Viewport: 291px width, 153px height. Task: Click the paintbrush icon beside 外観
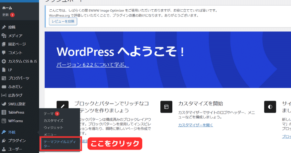point(4,132)
